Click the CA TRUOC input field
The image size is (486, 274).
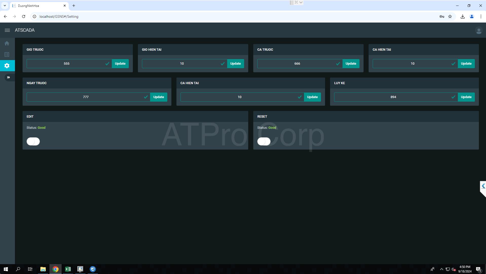pyautogui.click(x=297, y=64)
